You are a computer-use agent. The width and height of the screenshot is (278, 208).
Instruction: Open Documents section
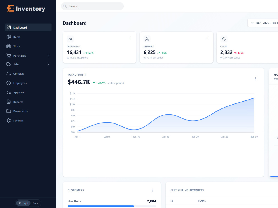click(28, 111)
